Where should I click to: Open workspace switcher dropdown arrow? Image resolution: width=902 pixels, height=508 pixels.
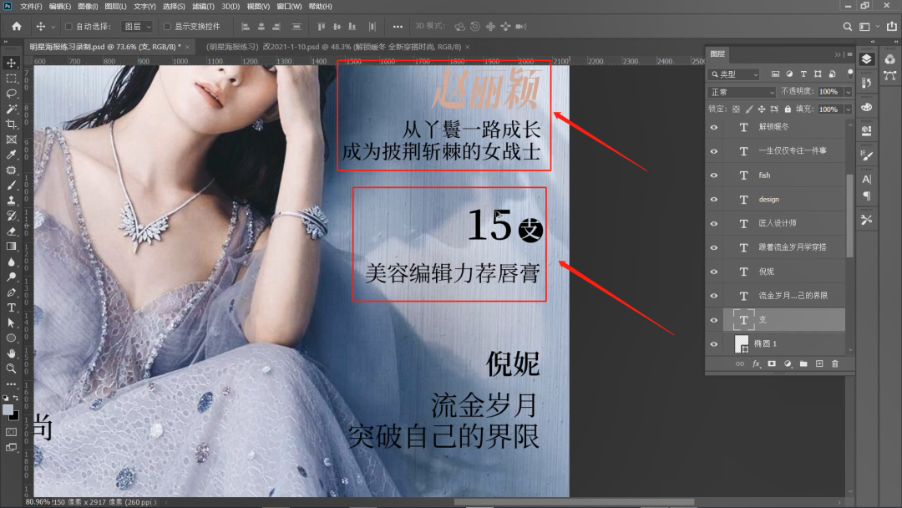click(877, 27)
